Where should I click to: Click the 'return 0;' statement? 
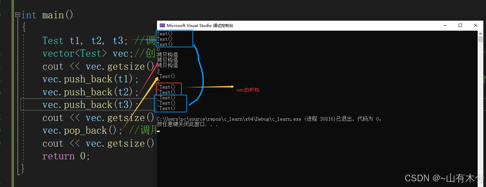tap(66, 156)
